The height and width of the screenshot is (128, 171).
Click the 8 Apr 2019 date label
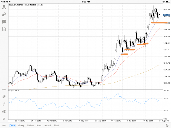pos(68,121)
